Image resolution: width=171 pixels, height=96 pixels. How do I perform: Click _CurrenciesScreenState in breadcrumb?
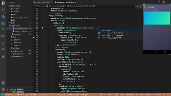pos(78,6)
